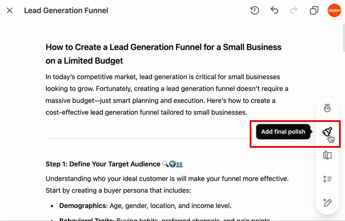This screenshot has height=221, width=345.
Task: Click the Add final polish brush icon
Action: pyautogui.click(x=327, y=132)
